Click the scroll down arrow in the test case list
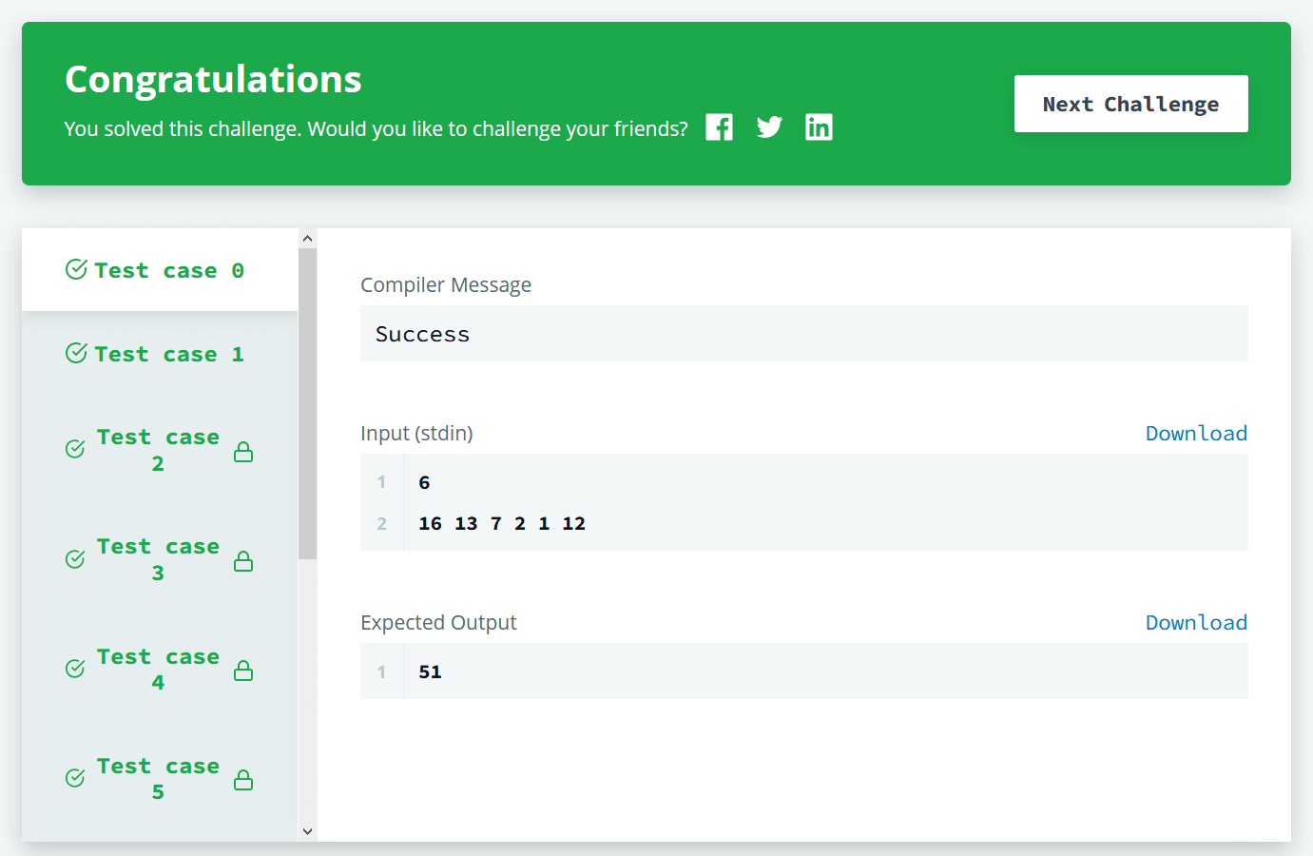This screenshot has height=856, width=1313. pyautogui.click(x=307, y=831)
